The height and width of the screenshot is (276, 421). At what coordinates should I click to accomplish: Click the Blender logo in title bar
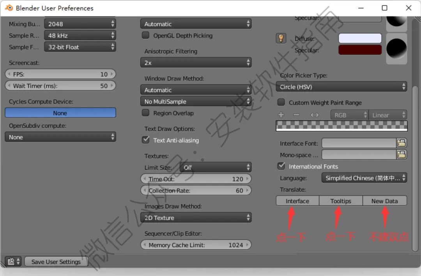pos(9,8)
